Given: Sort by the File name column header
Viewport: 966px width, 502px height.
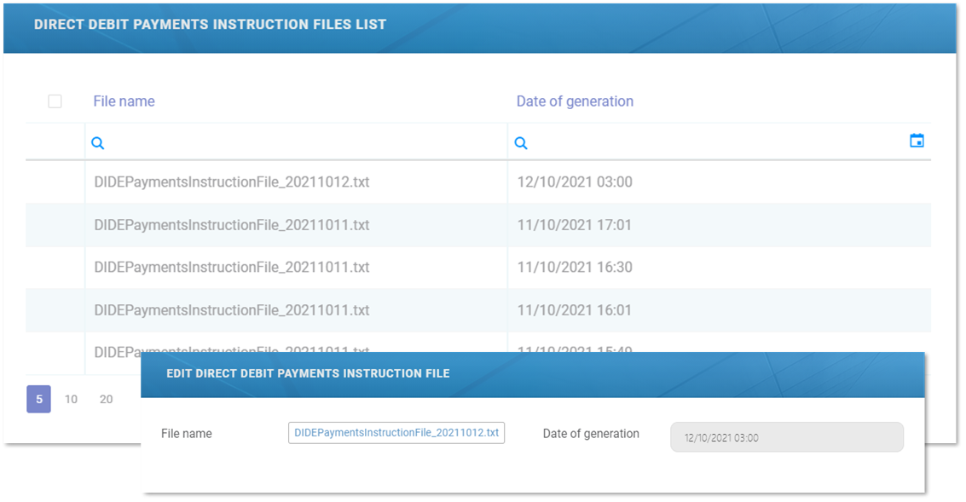Looking at the screenshot, I should tap(124, 101).
